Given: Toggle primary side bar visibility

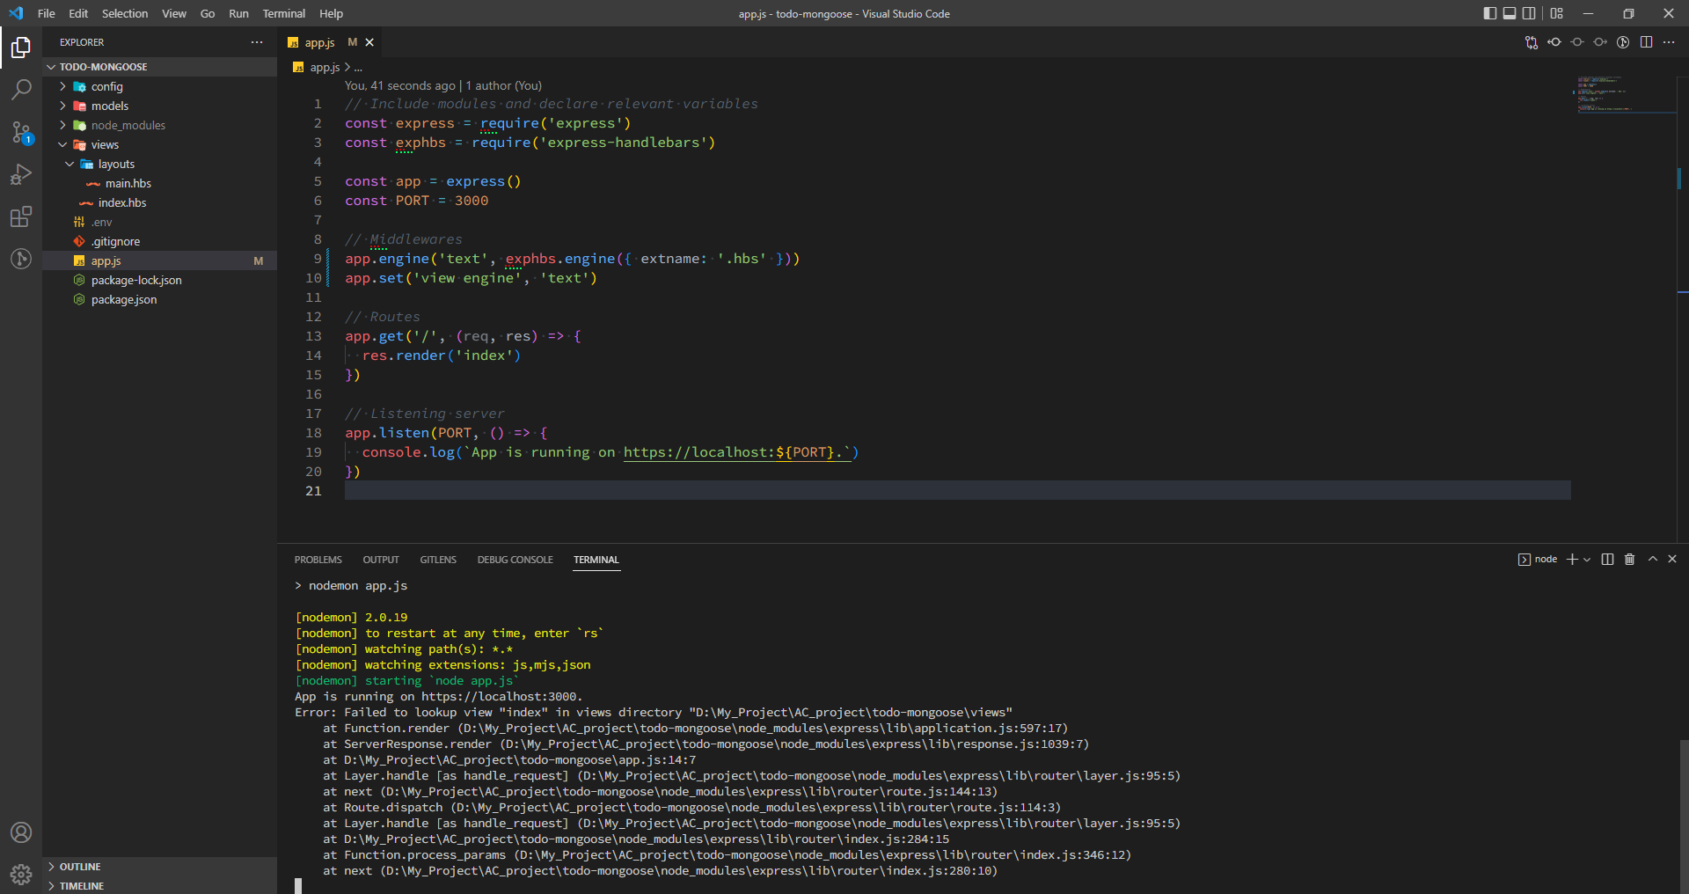Looking at the screenshot, I should click(x=1489, y=13).
